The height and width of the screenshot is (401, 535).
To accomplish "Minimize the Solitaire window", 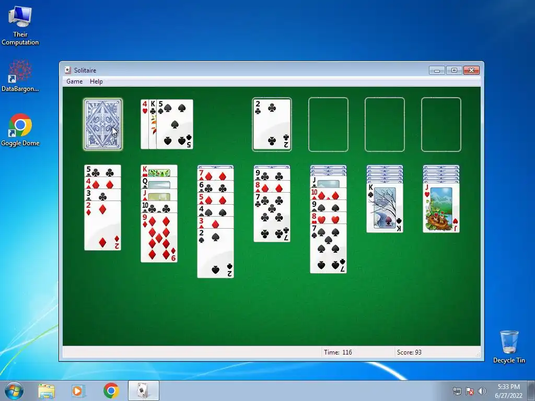I will [437, 70].
